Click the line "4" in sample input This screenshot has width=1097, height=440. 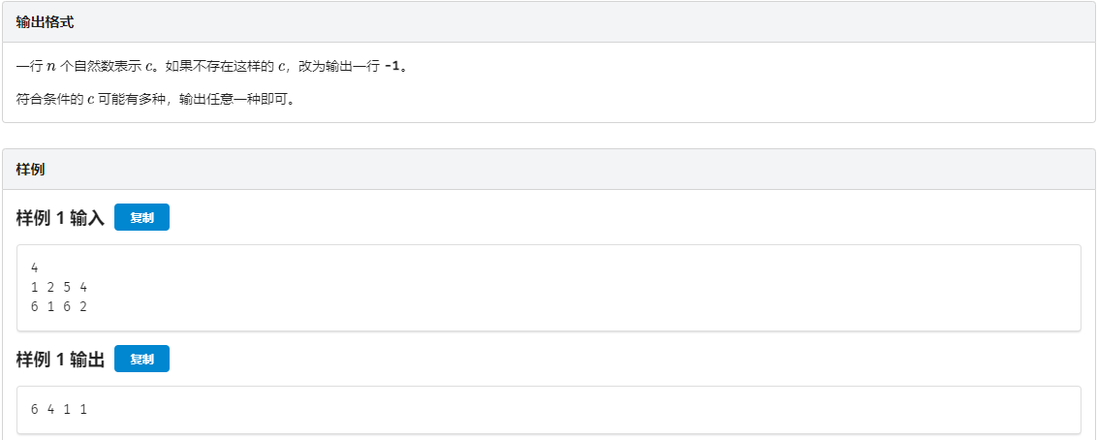point(35,267)
